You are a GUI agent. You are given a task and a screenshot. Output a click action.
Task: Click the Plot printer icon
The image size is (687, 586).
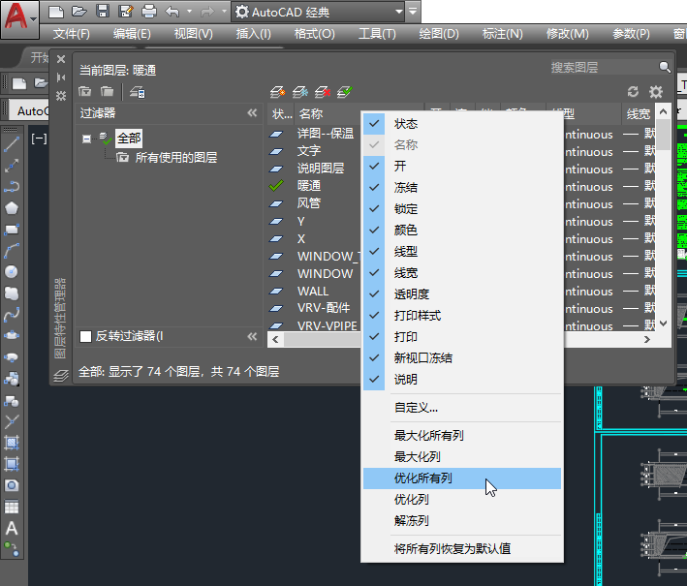click(x=149, y=12)
